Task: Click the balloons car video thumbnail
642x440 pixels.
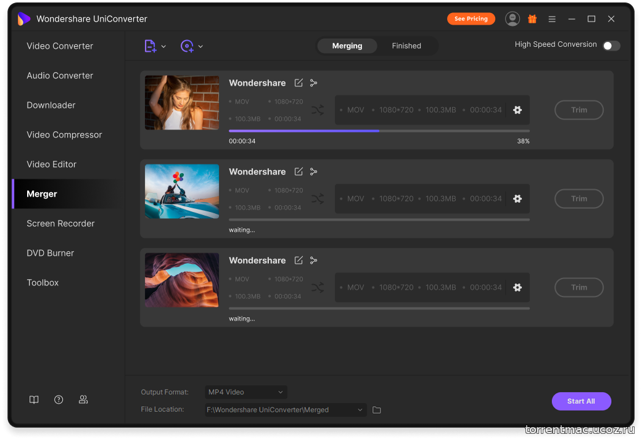Action: 182,191
